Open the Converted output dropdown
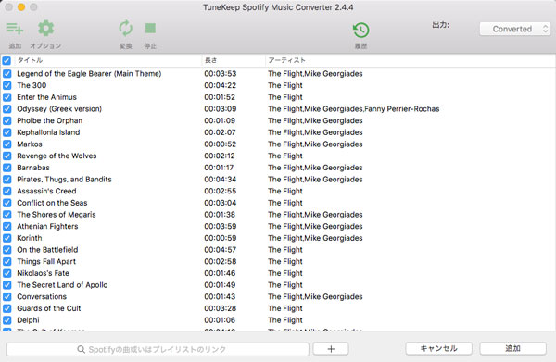Viewport: 556px width, 362px height. coord(515,29)
